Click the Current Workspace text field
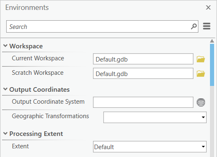Screen dimensions: 217x157 pyautogui.click(x=143, y=59)
